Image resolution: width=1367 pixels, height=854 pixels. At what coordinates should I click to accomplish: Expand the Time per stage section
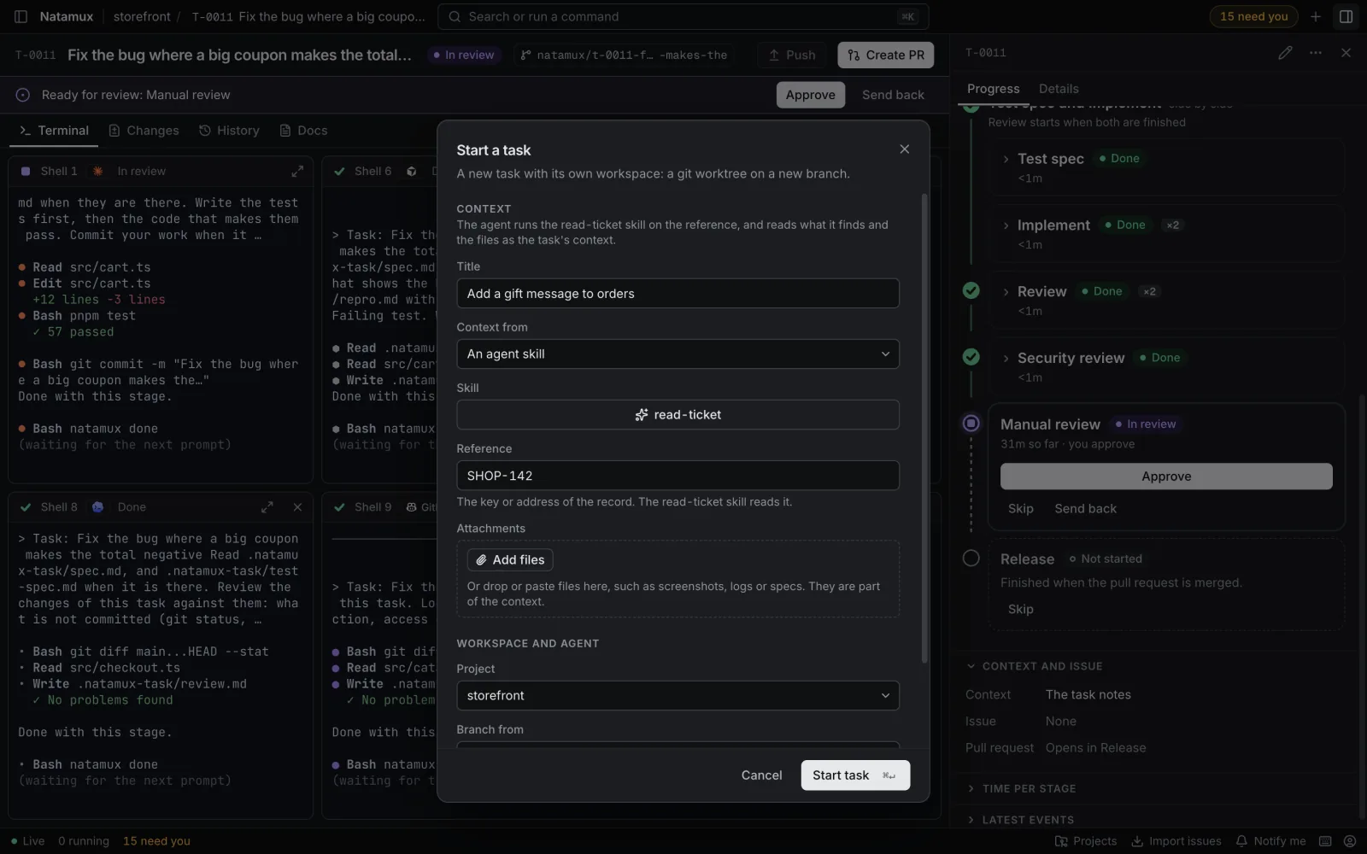coord(1021,789)
